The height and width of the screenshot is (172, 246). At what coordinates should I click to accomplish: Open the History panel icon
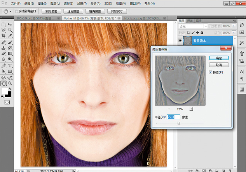(242, 25)
